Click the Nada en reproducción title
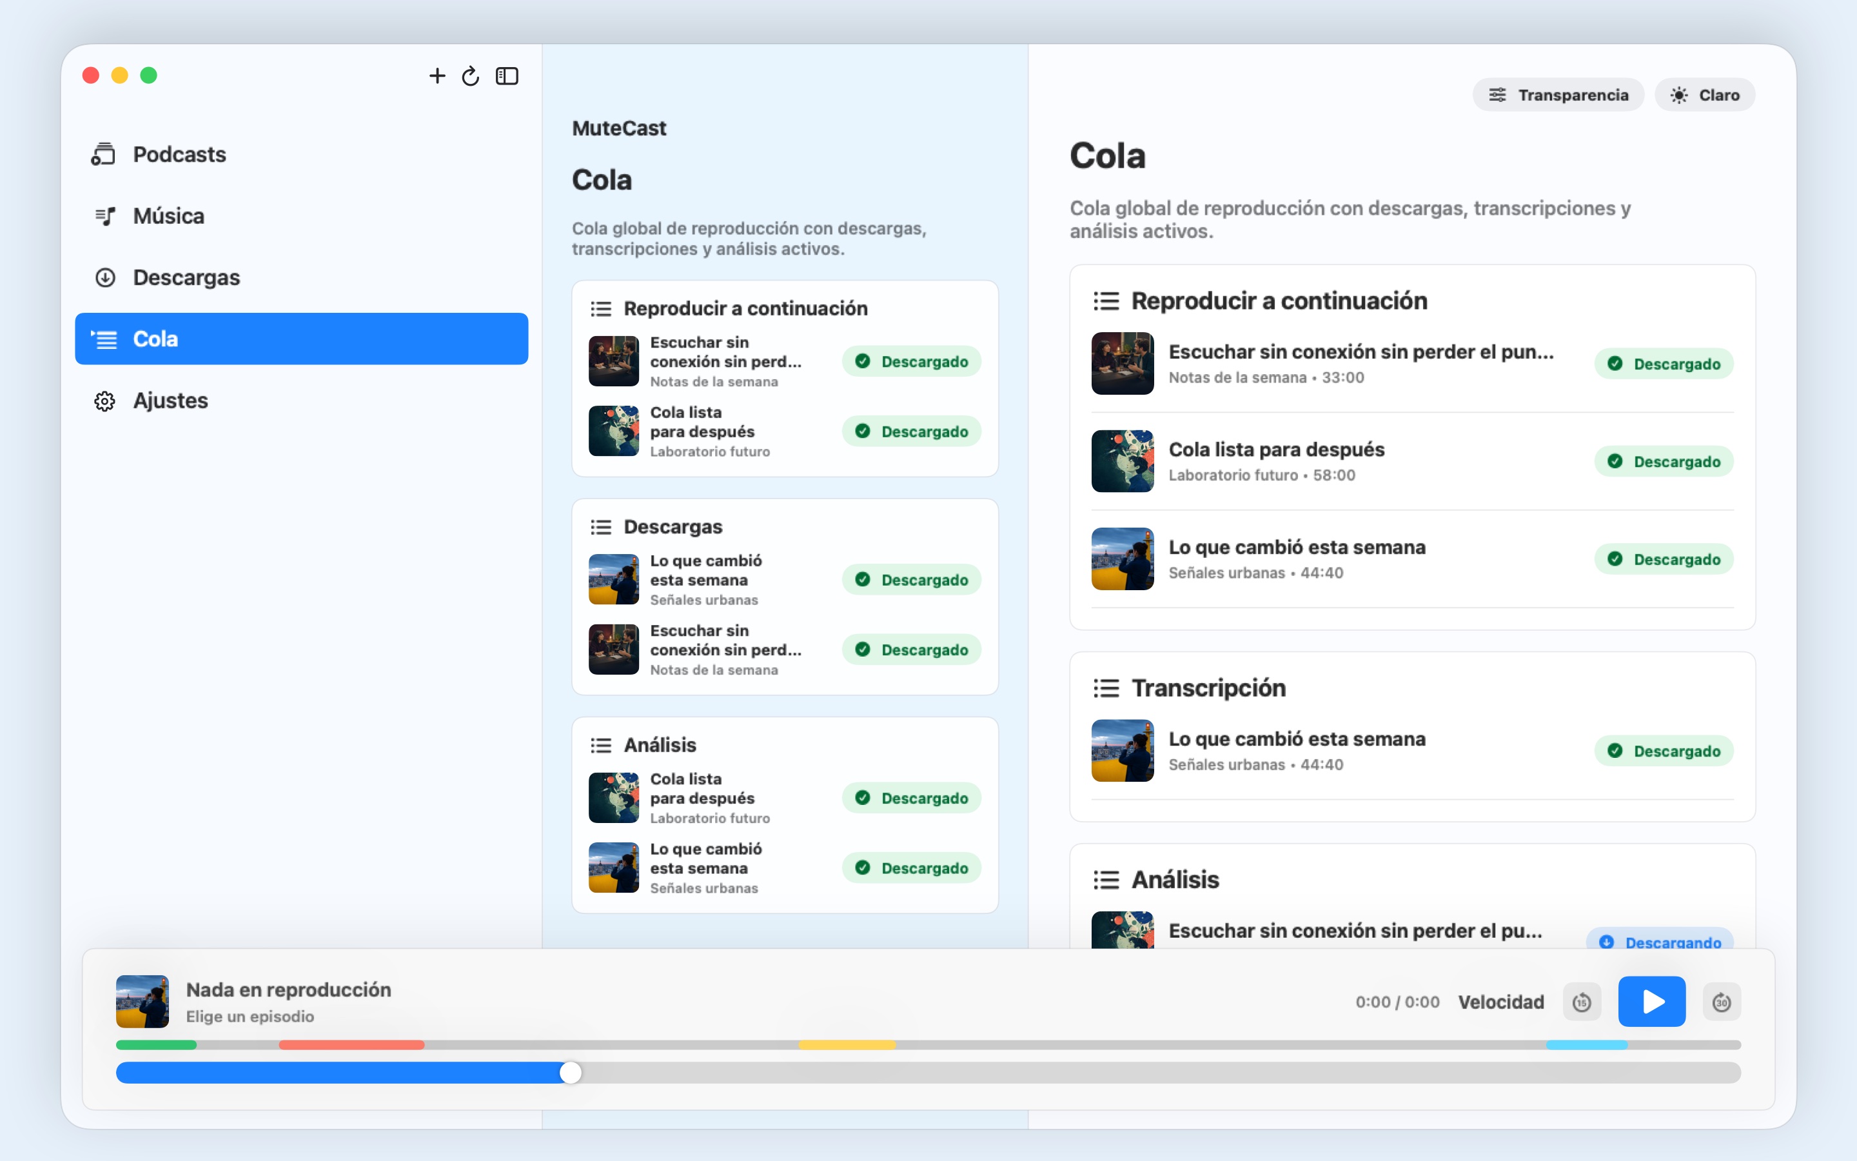1857x1161 pixels. (288, 989)
